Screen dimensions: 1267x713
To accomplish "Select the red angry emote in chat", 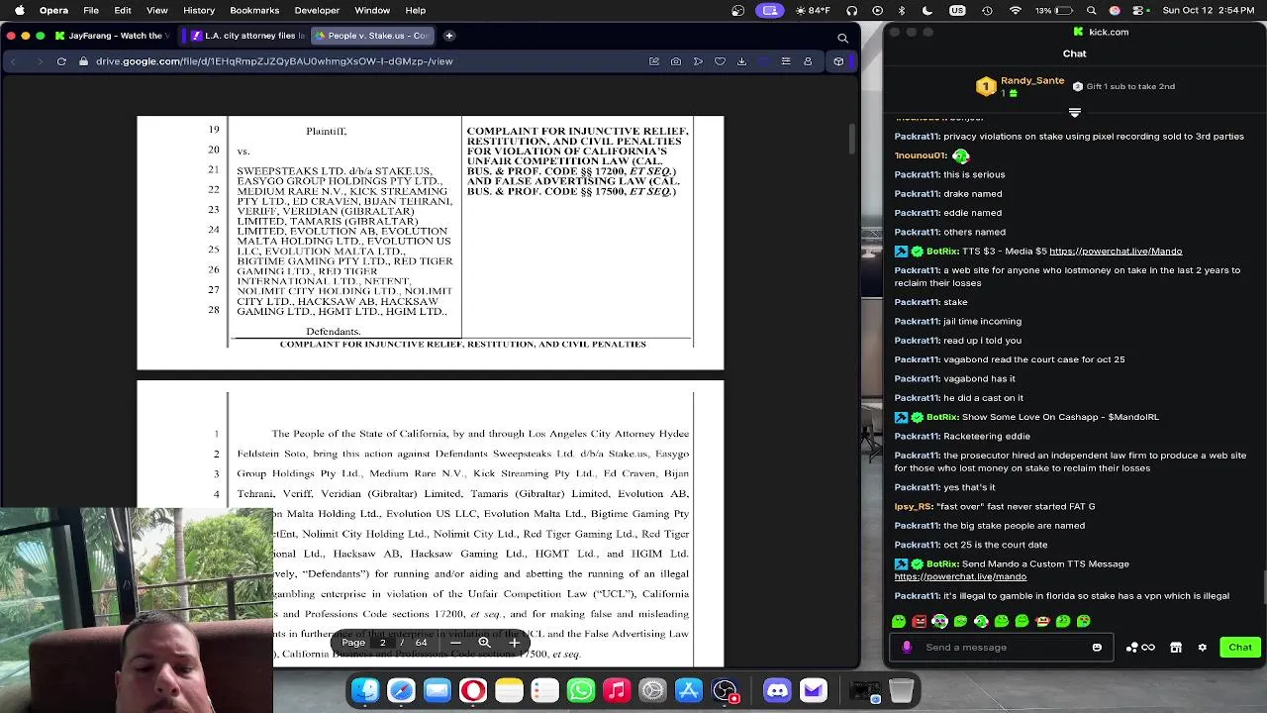I will tap(920, 621).
